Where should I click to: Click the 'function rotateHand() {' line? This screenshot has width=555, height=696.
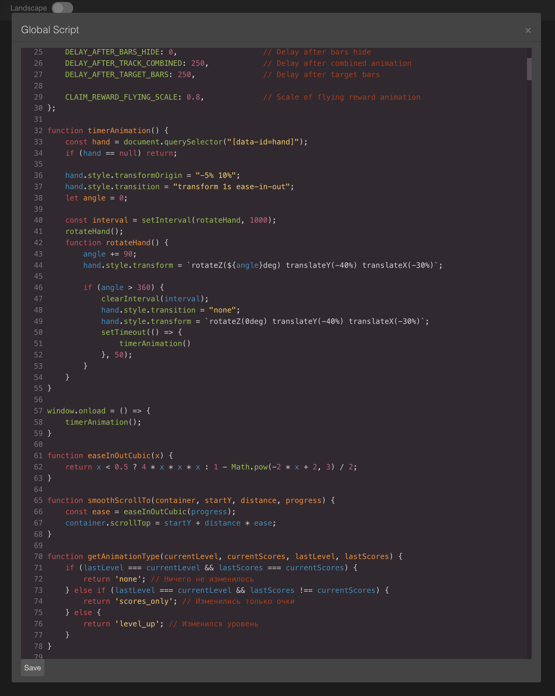click(x=117, y=243)
